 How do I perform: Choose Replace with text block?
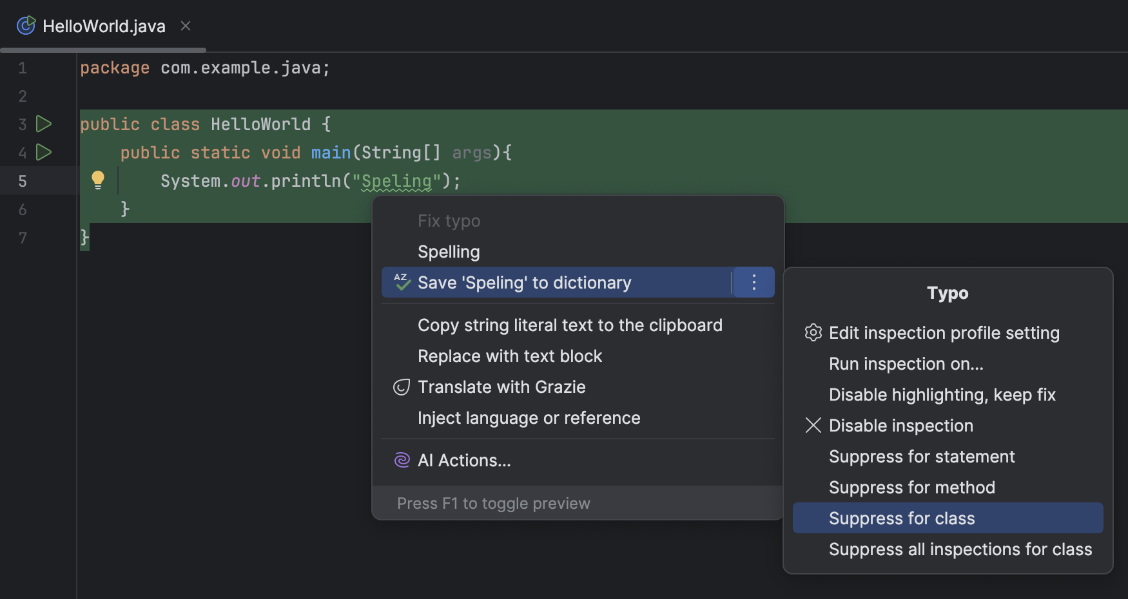(x=510, y=356)
